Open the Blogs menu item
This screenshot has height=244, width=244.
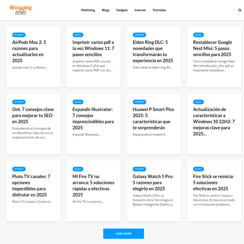[x=105, y=10]
